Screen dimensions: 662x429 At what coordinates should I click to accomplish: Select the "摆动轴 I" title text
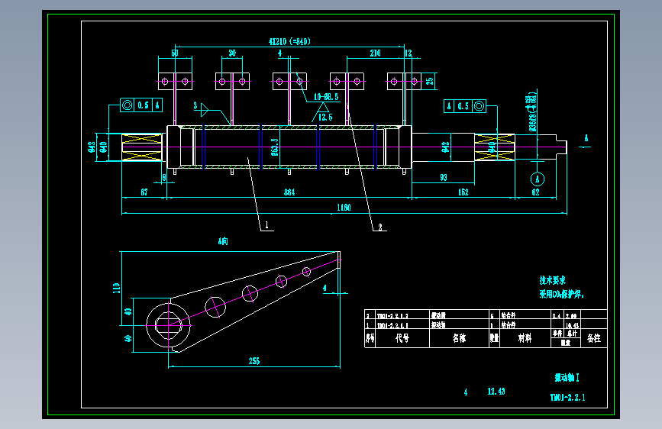tap(567, 378)
